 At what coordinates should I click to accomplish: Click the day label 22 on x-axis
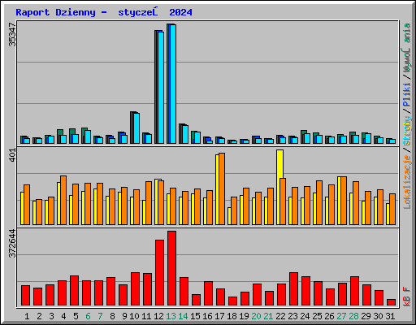[x=280, y=316]
